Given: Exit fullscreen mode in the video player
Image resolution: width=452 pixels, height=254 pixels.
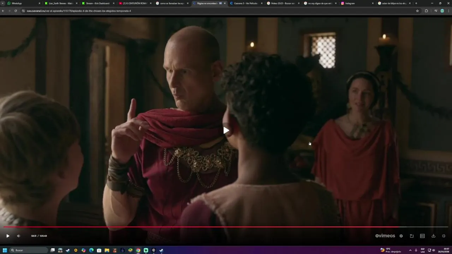Looking at the screenshot, I should (x=444, y=236).
